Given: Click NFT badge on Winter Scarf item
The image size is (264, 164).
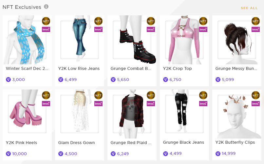Looking at the screenshot, I should 46,21.
